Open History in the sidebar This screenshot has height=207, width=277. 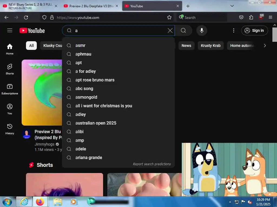(10, 129)
